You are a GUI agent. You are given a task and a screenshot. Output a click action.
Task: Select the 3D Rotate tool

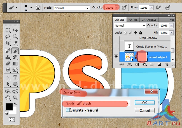click(8, 91)
